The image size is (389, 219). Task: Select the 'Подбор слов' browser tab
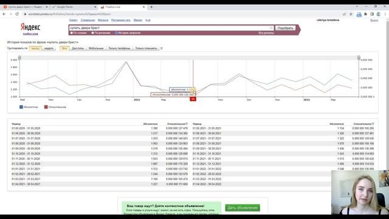pyautogui.click(x=123, y=7)
